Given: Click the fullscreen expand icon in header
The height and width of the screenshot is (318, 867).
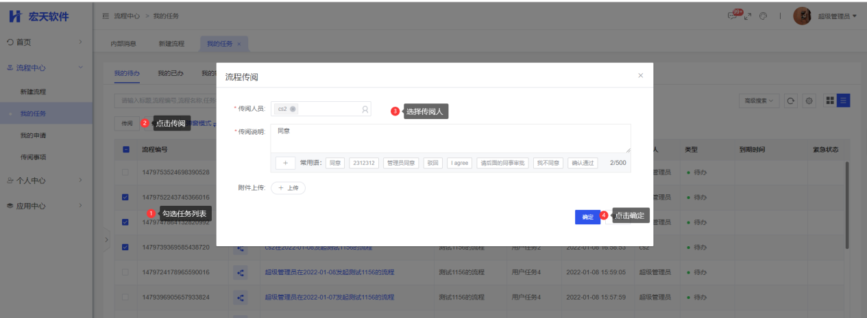Looking at the screenshot, I should pos(748,16).
